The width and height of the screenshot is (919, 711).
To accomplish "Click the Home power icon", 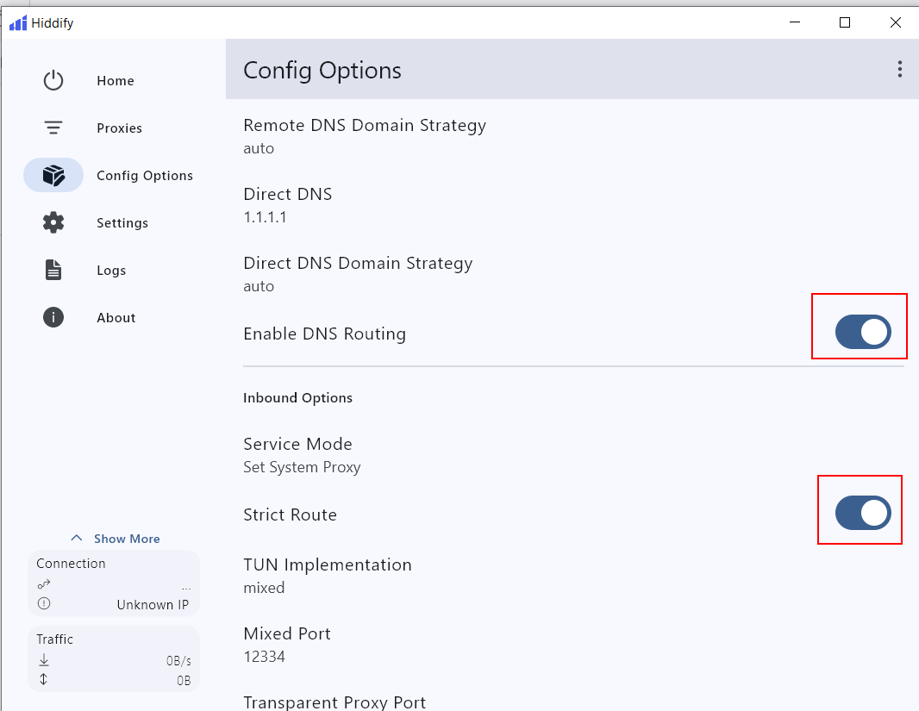I will tap(53, 81).
